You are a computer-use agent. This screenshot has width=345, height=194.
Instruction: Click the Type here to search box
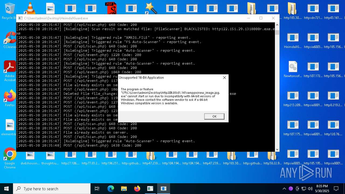[x=52, y=189]
